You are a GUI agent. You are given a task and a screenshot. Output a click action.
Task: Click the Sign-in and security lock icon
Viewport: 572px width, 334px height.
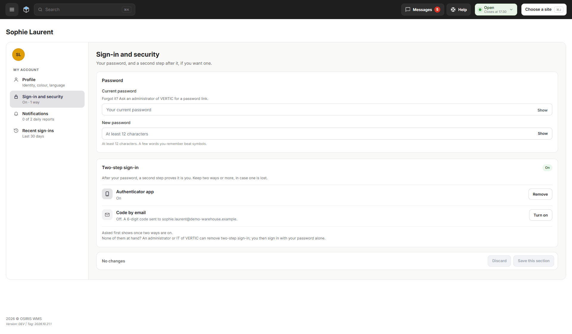[x=16, y=97]
